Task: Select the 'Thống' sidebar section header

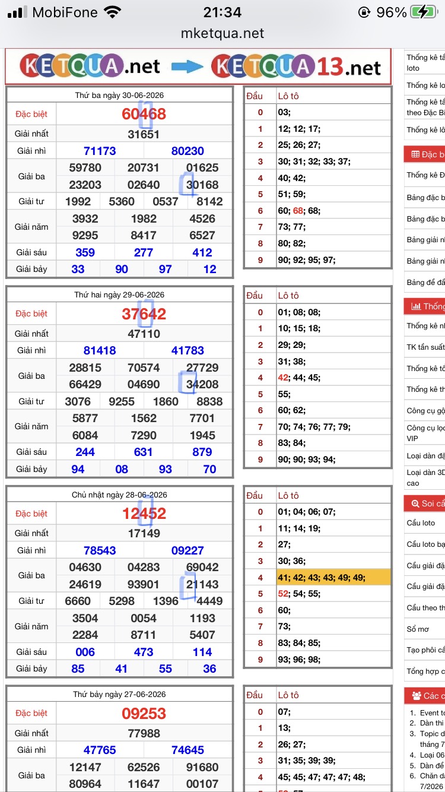Action: click(424, 306)
